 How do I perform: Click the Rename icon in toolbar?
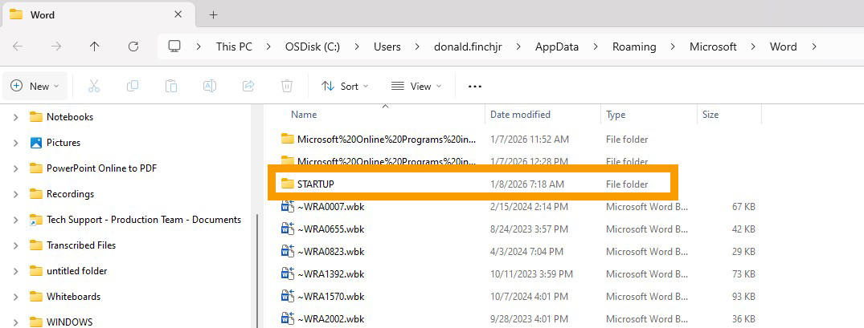(210, 86)
